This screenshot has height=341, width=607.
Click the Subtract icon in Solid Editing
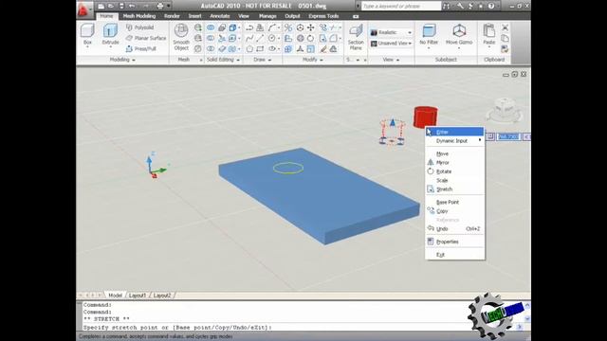[x=211, y=38]
